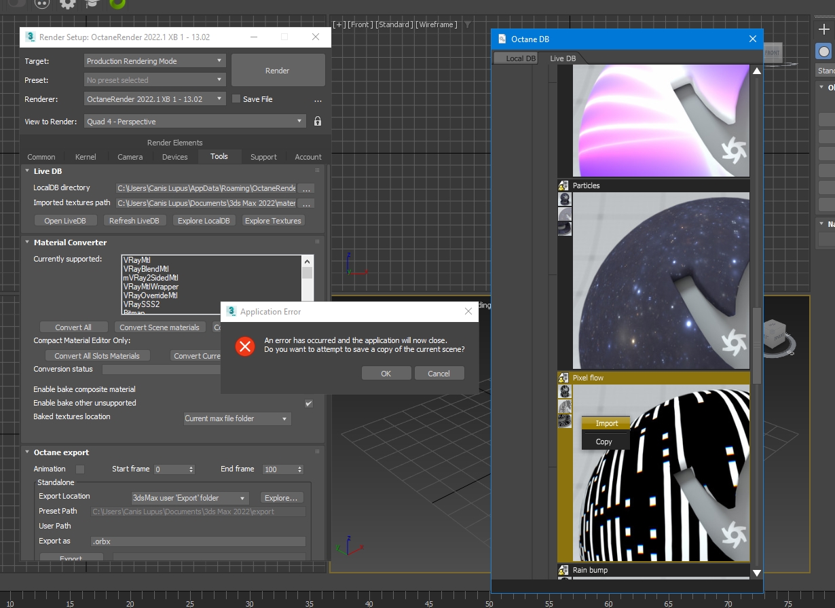Click the round face icon in top toolbar

[42, 3]
